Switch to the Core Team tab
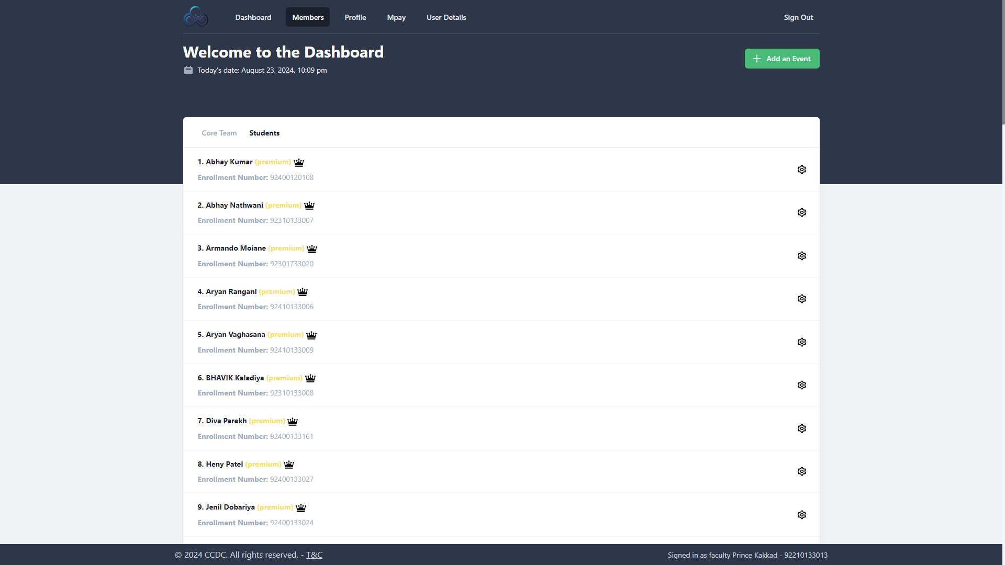 219,133
